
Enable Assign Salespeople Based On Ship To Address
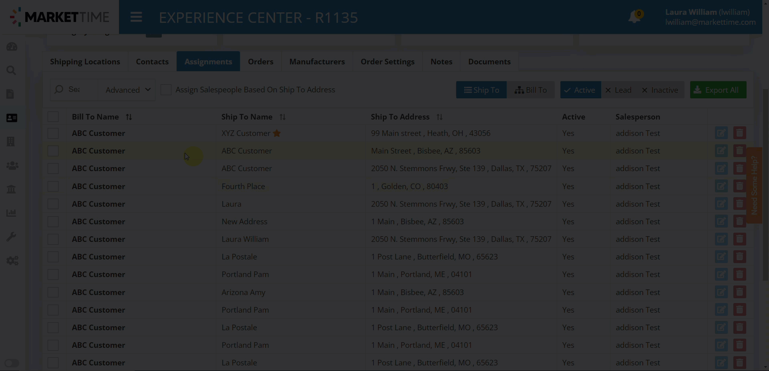click(x=166, y=90)
